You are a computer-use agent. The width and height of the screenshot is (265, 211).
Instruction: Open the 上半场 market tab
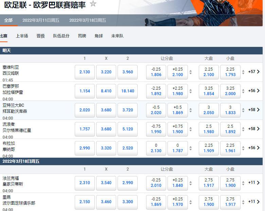tap(22, 36)
